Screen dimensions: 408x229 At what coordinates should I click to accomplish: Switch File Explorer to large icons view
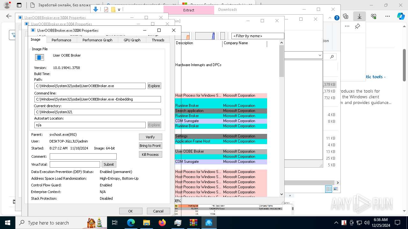point(335,189)
